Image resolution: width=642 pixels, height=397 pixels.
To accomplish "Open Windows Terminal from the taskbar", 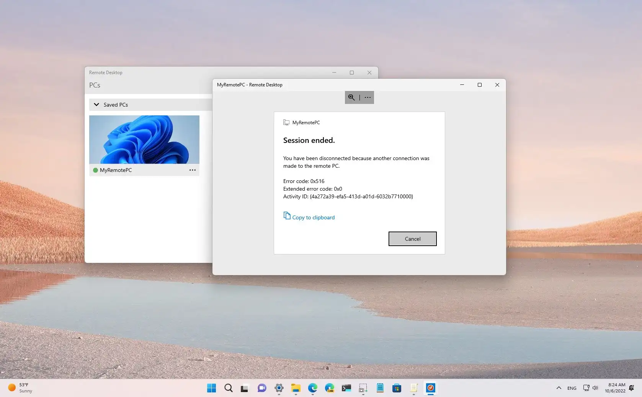I will (346, 388).
